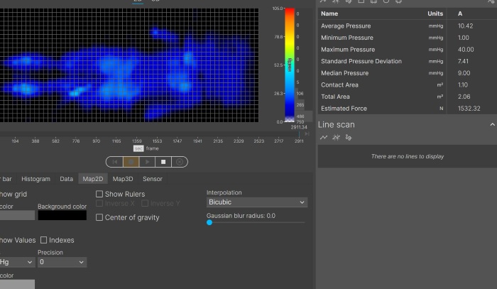Check the Indexes checkbox

44,240
